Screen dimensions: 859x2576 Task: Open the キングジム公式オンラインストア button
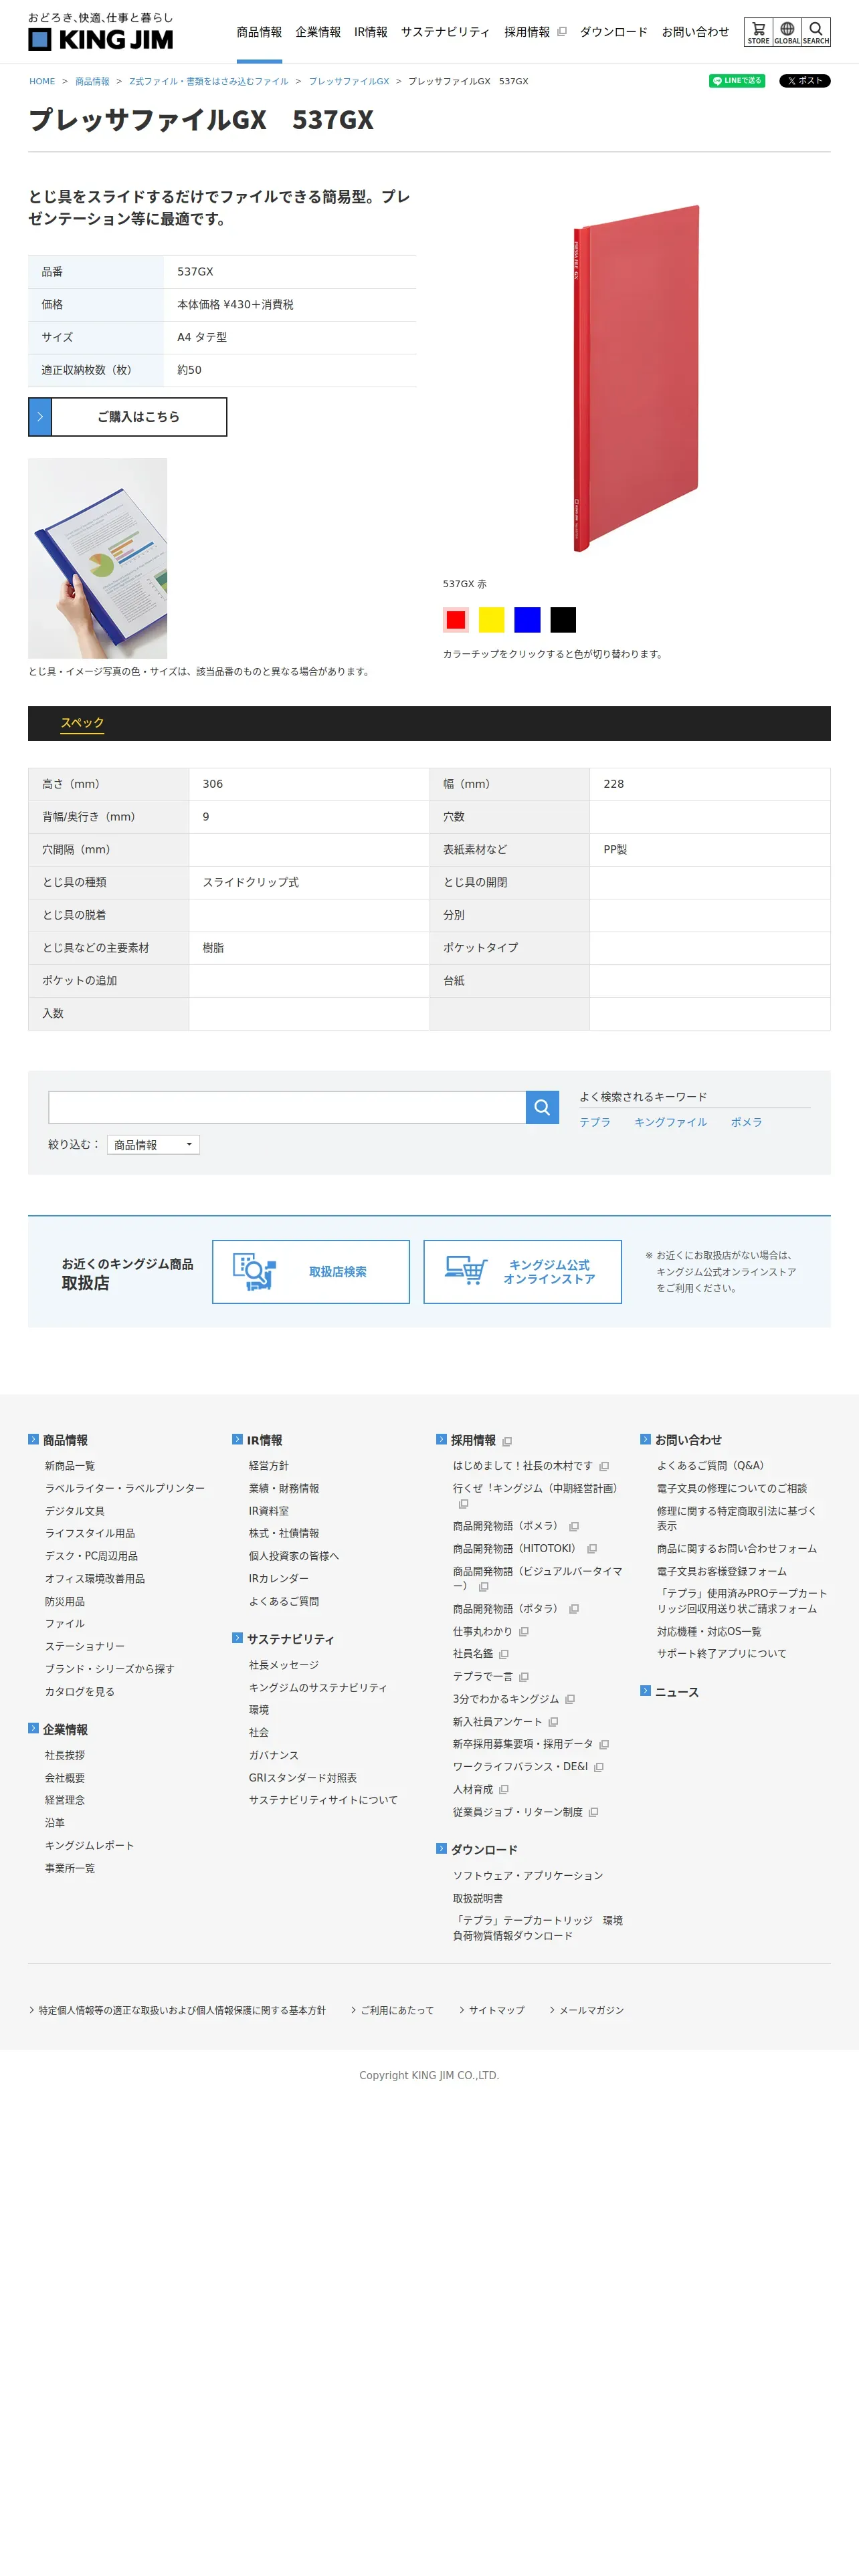click(522, 1272)
